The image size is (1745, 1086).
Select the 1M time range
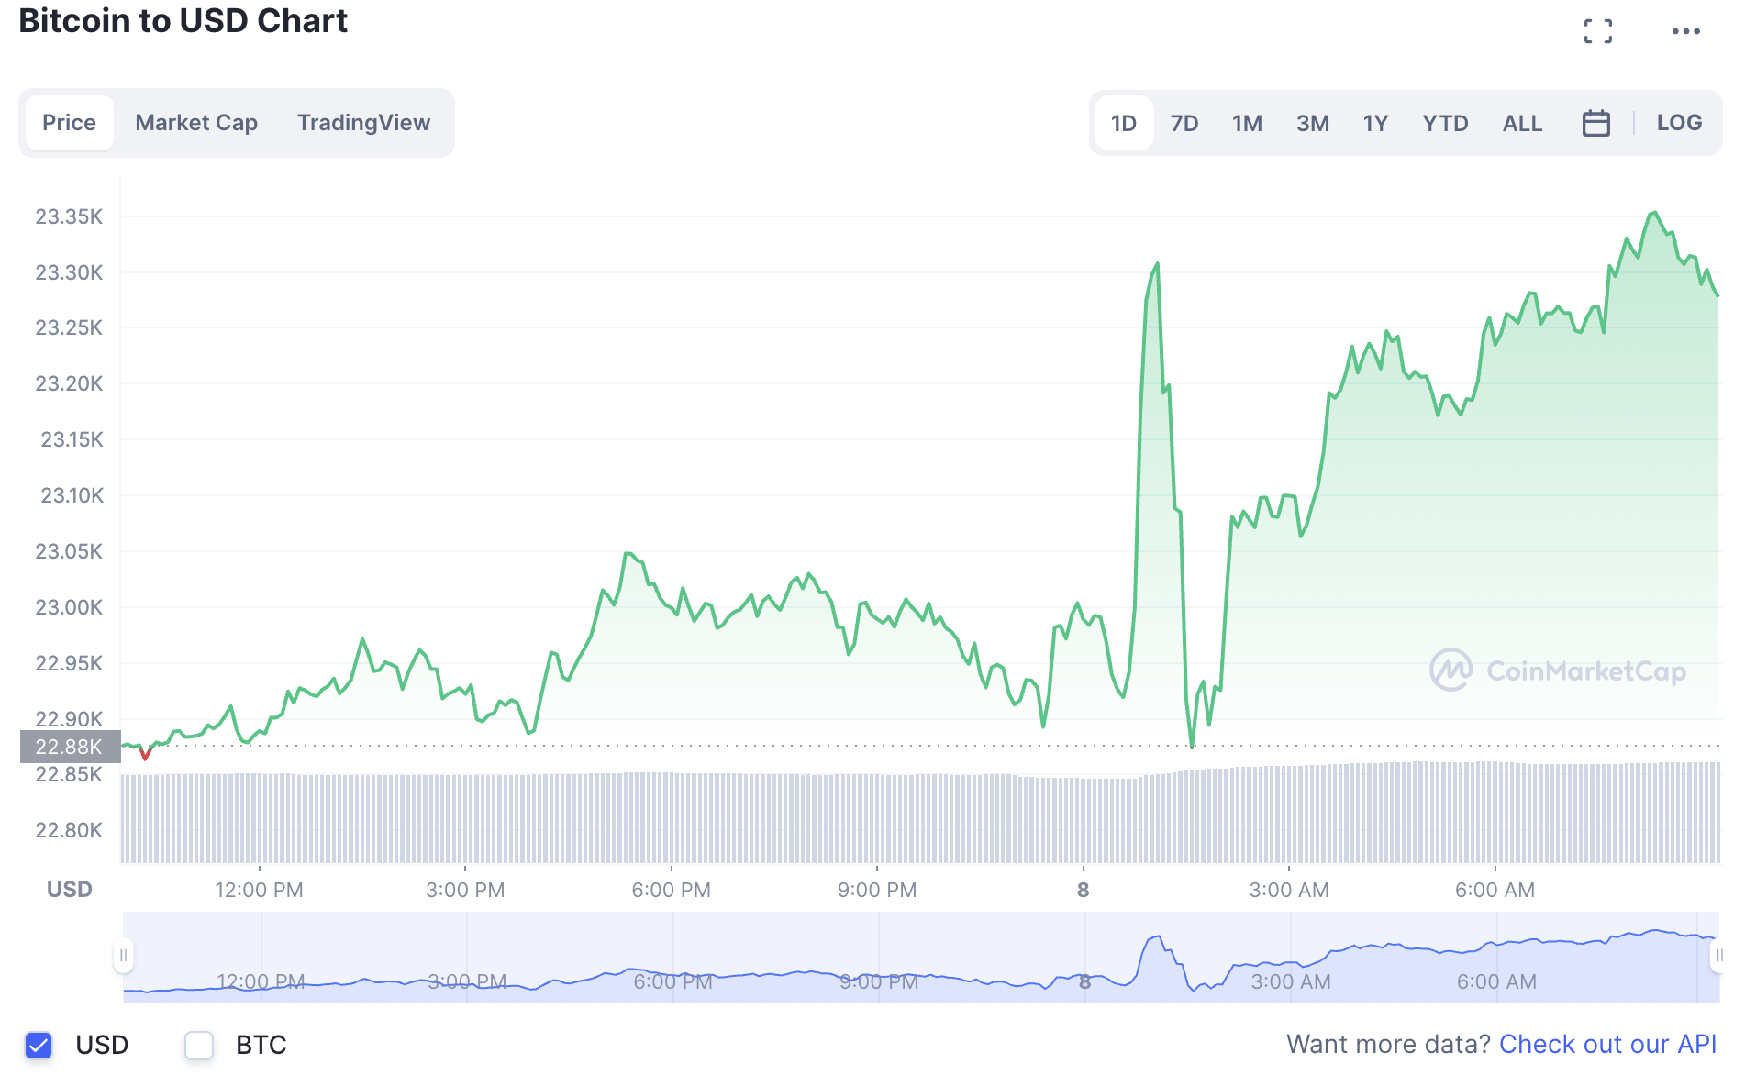click(1247, 123)
